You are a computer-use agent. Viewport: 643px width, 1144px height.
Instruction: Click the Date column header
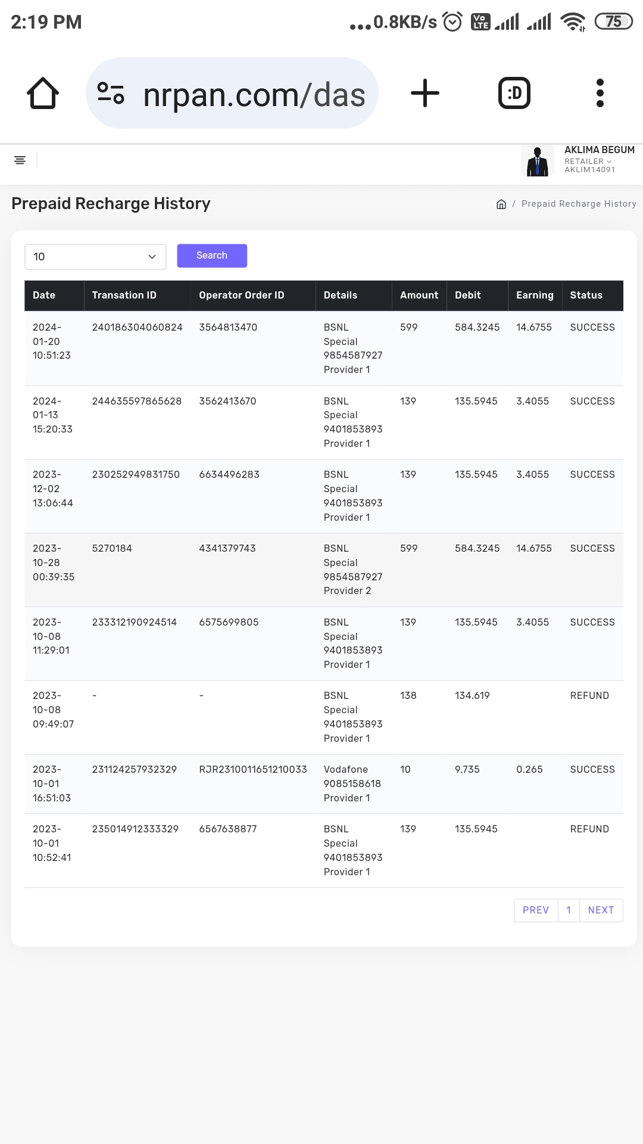point(44,296)
